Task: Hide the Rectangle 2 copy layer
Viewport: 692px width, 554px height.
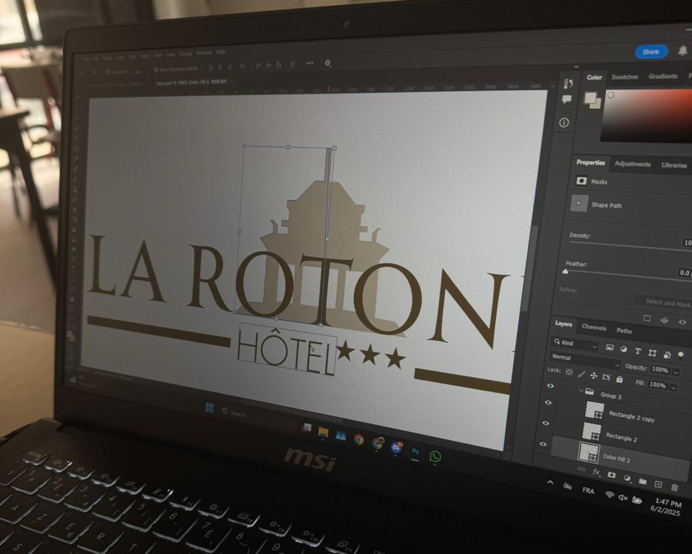Action: (x=548, y=402)
